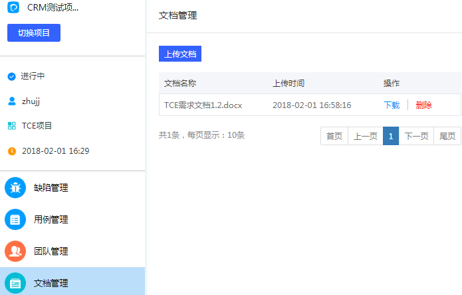Click the 上传文档 upload button
The height and width of the screenshot is (295, 462).
coord(180,54)
